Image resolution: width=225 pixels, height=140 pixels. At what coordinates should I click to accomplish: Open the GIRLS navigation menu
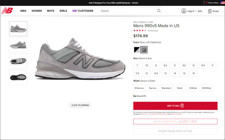[63, 11]
